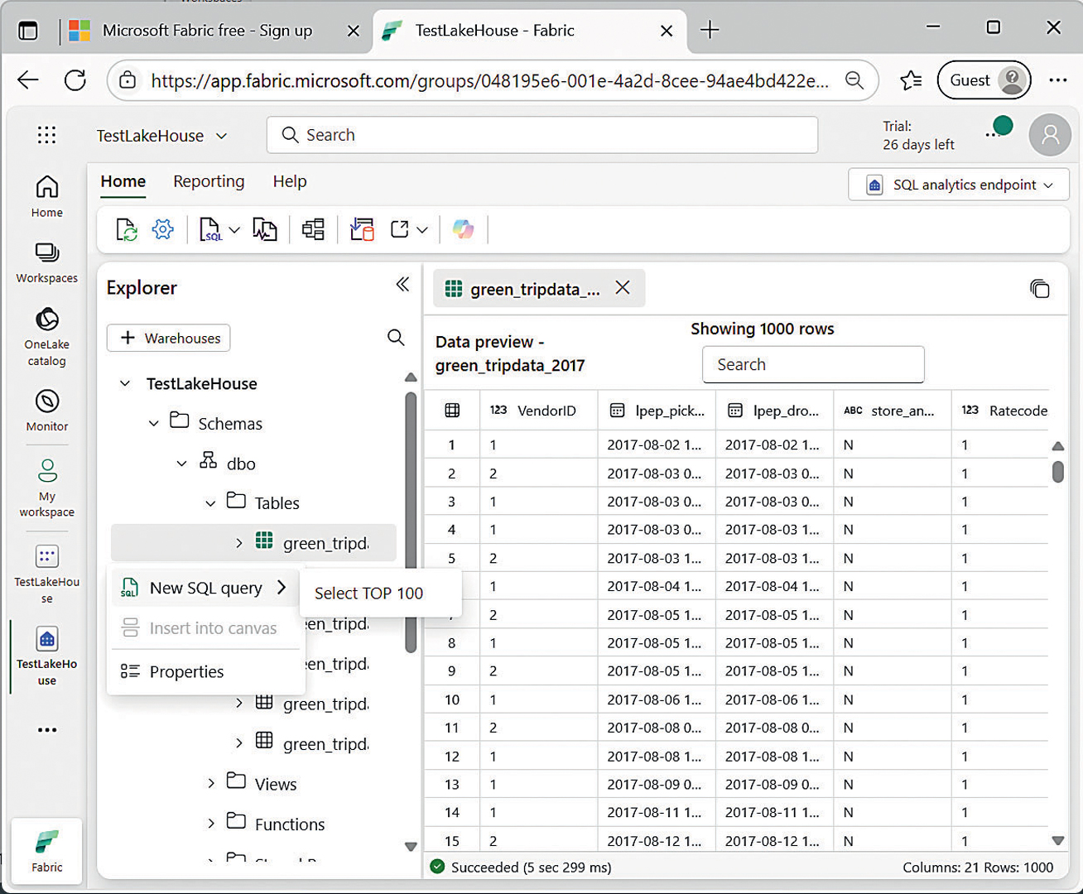
Task: Go to Home in left navigation
Action: 47,196
